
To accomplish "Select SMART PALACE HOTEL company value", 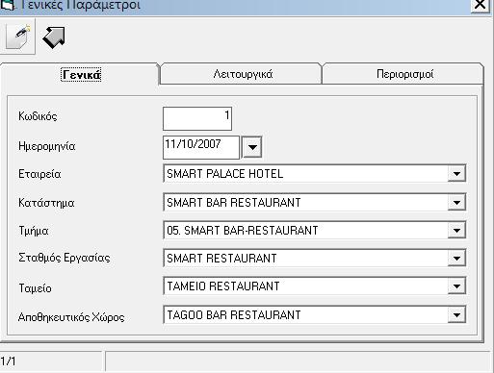I will (x=224, y=174).
